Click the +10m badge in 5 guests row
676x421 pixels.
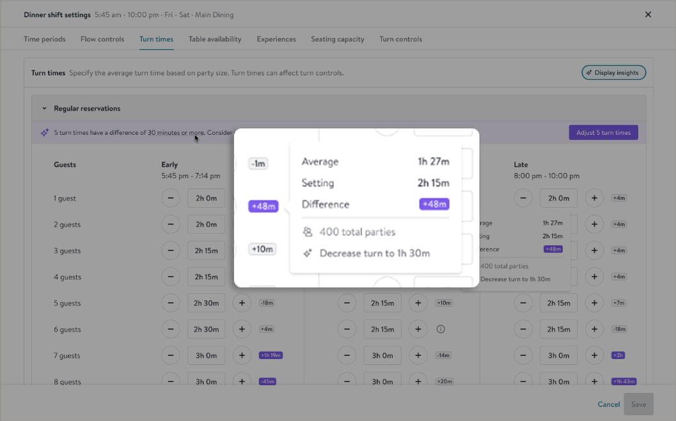444,303
